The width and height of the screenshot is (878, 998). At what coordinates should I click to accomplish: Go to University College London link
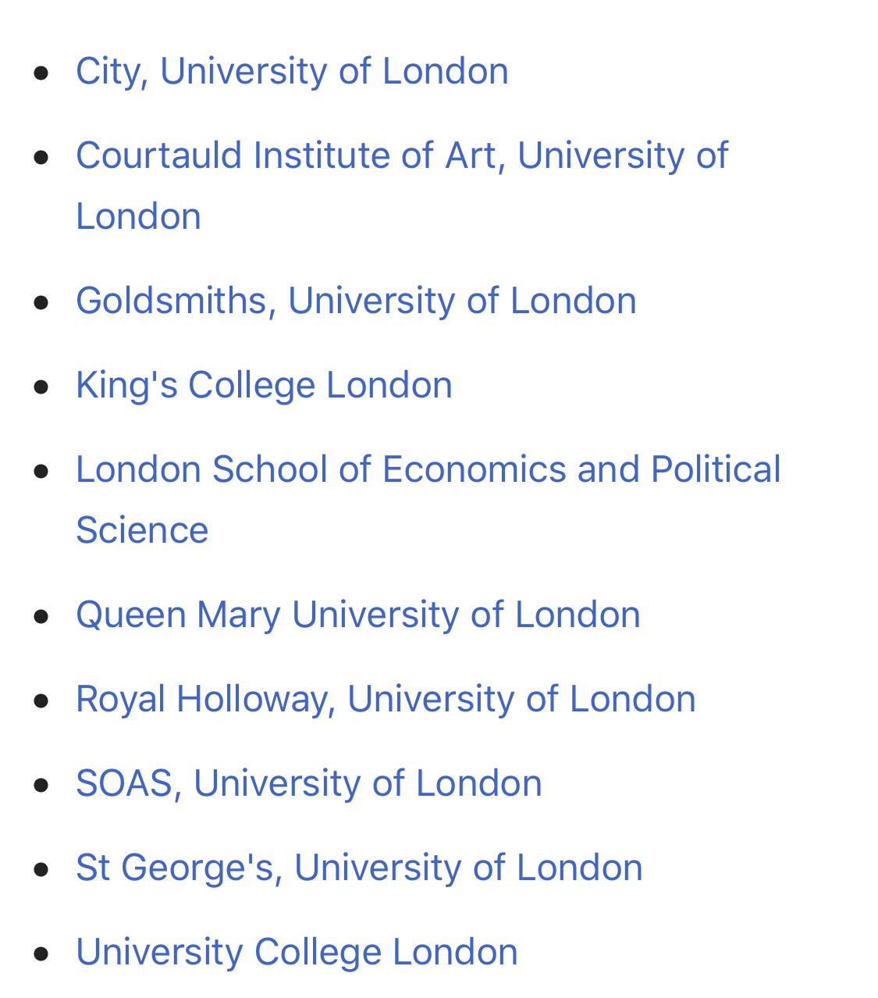pos(297,952)
